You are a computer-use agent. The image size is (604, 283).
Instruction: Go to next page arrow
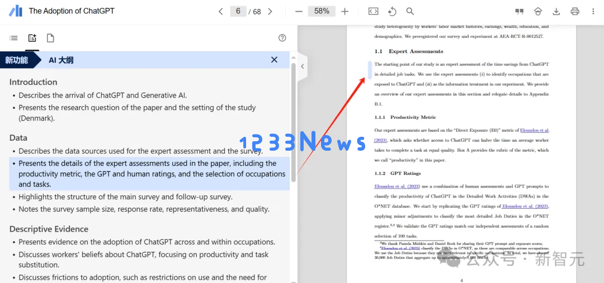270,12
